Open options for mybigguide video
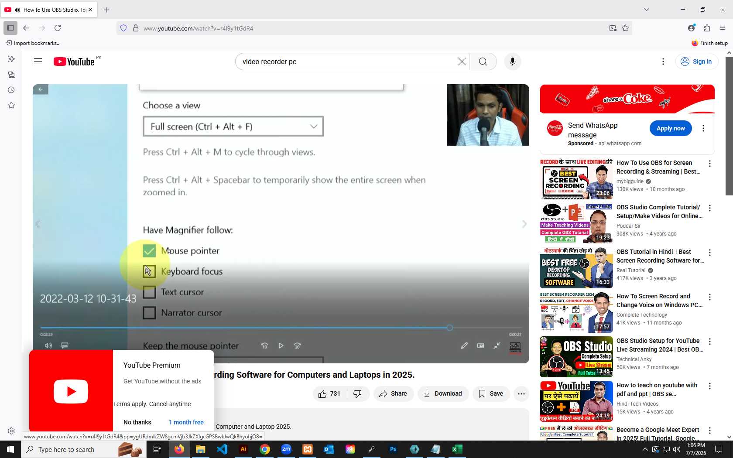This screenshot has width=733, height=458. [x=710, y=164]
